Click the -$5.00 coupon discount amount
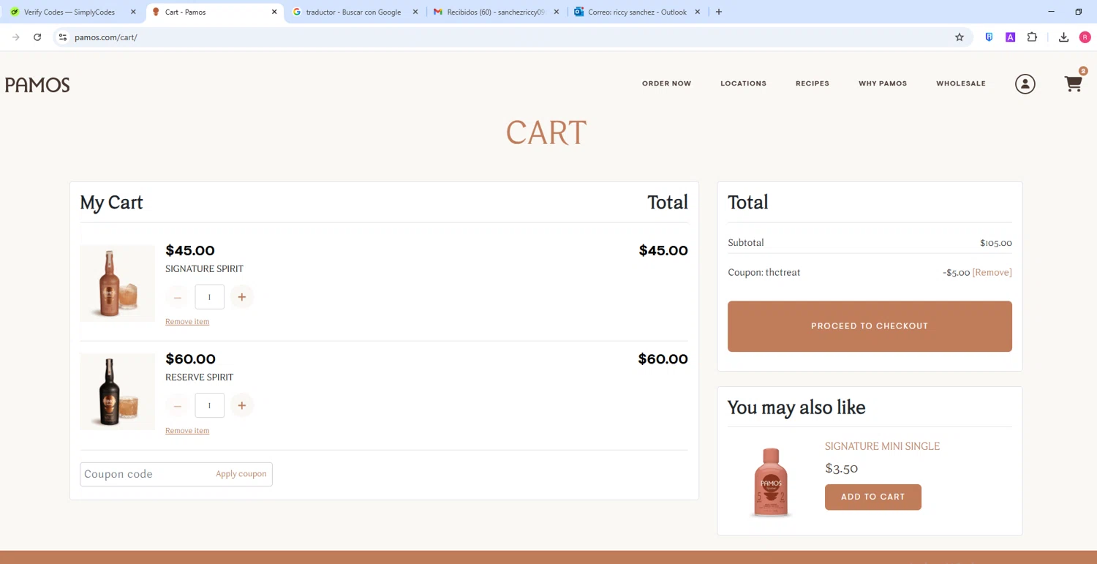 pos(956,272)
